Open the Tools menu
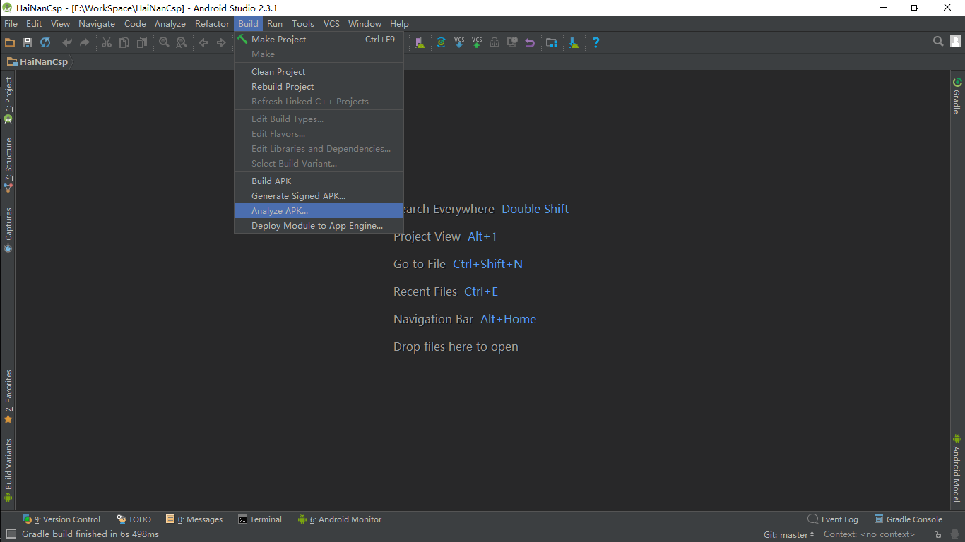 click(x=303, y=24)
